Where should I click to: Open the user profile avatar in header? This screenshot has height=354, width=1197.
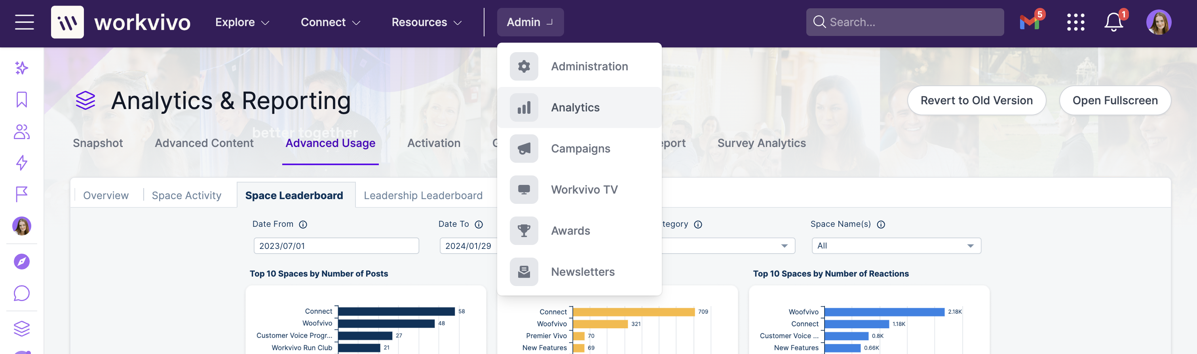tap(1159, 22)
